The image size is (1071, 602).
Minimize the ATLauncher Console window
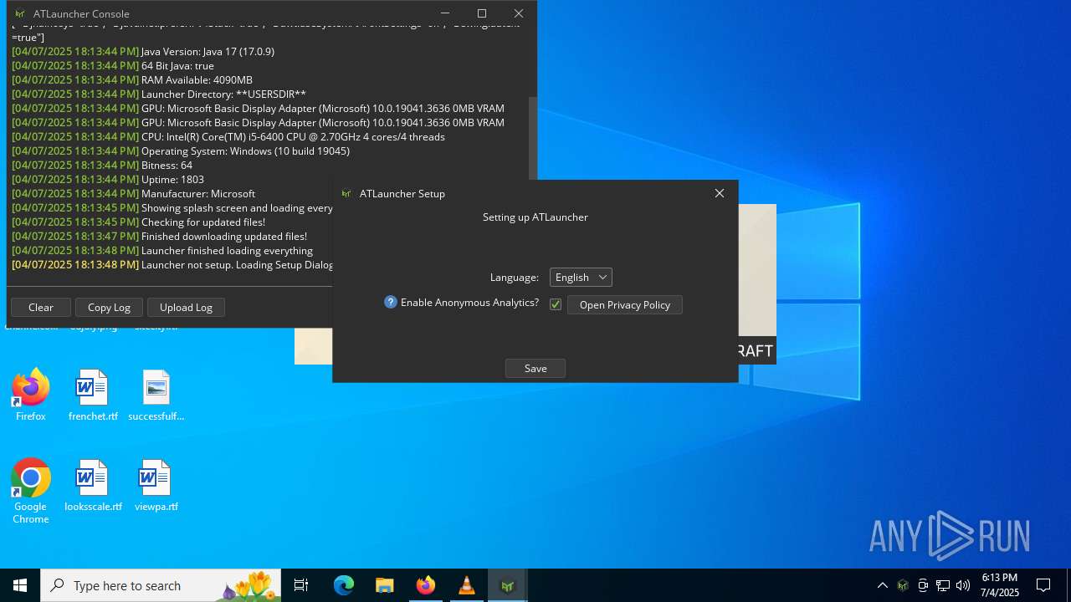pyautogui.click(x=445, y=13)
